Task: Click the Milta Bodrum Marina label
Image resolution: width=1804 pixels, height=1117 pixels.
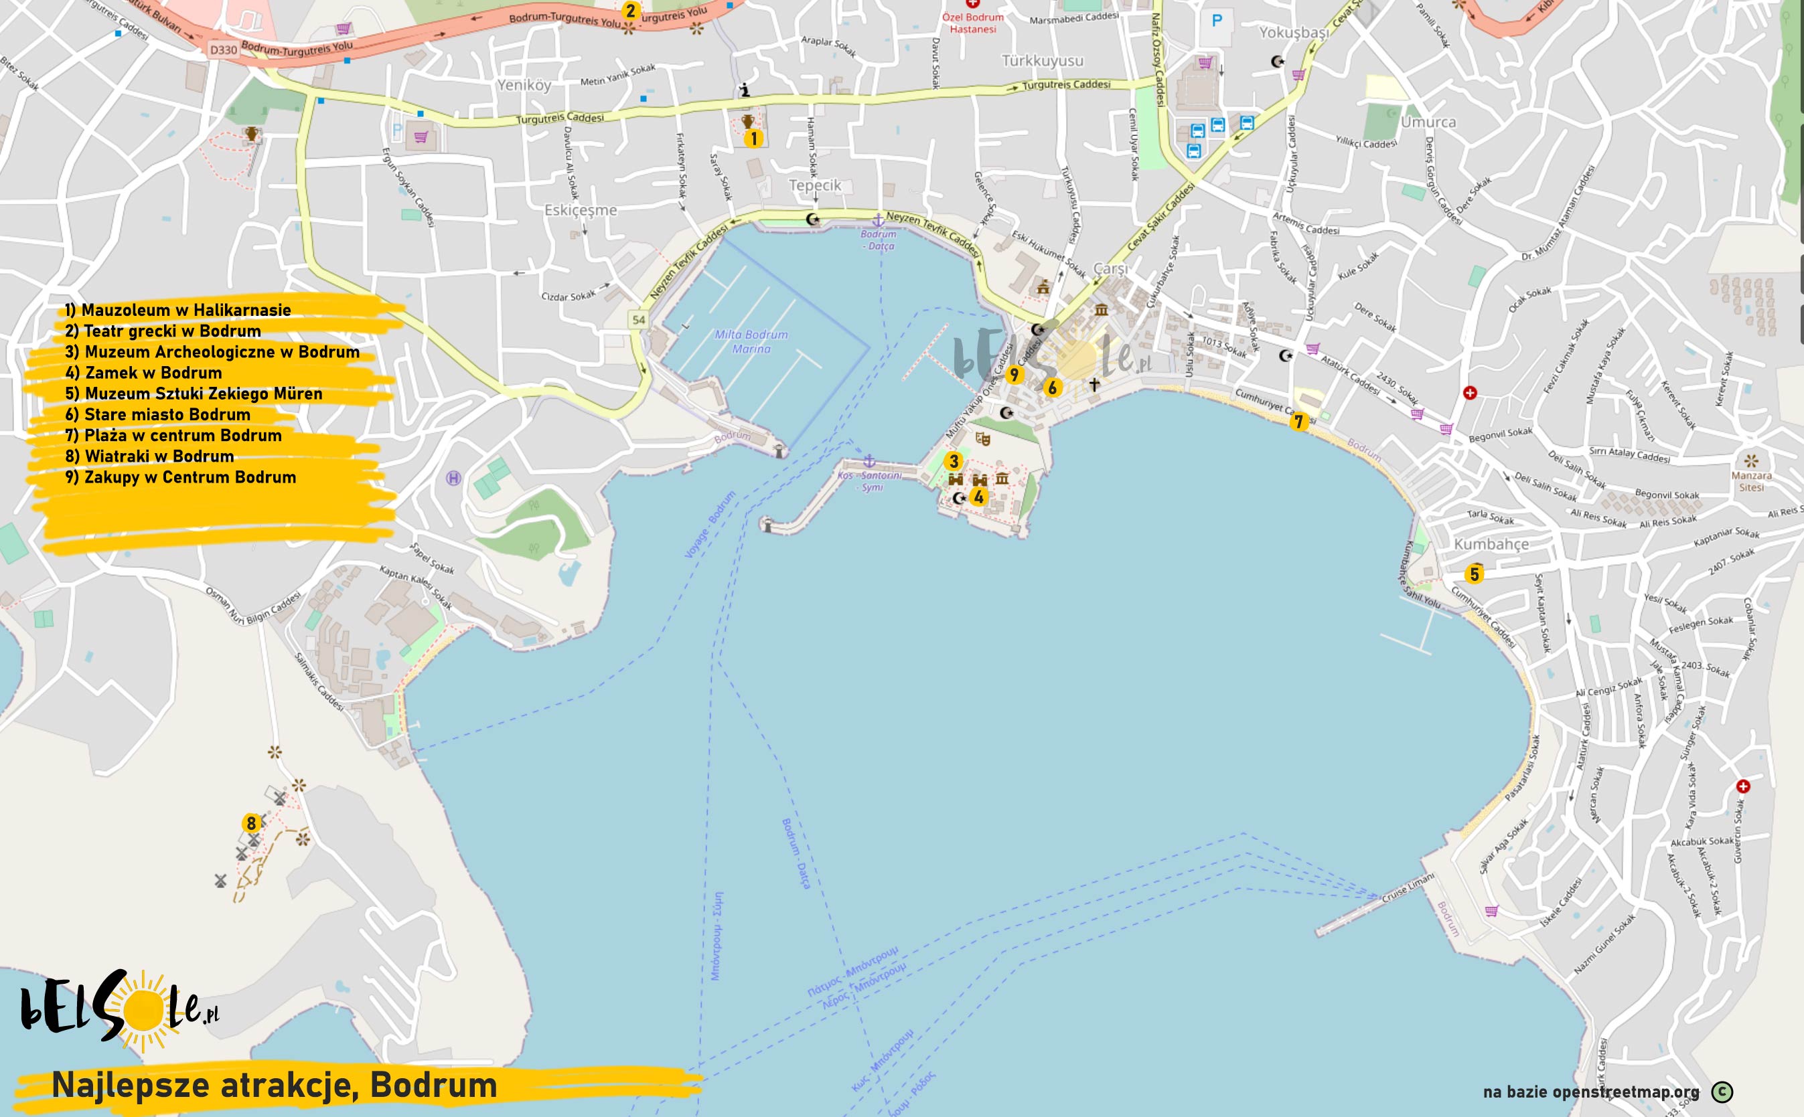Action: (751, 341)
